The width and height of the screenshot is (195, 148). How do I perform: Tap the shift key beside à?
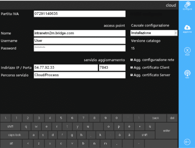coord(144,135)
